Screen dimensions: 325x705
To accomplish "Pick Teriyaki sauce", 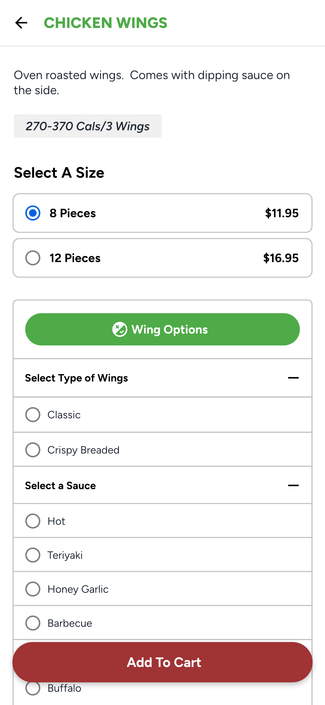I will 162,555.
